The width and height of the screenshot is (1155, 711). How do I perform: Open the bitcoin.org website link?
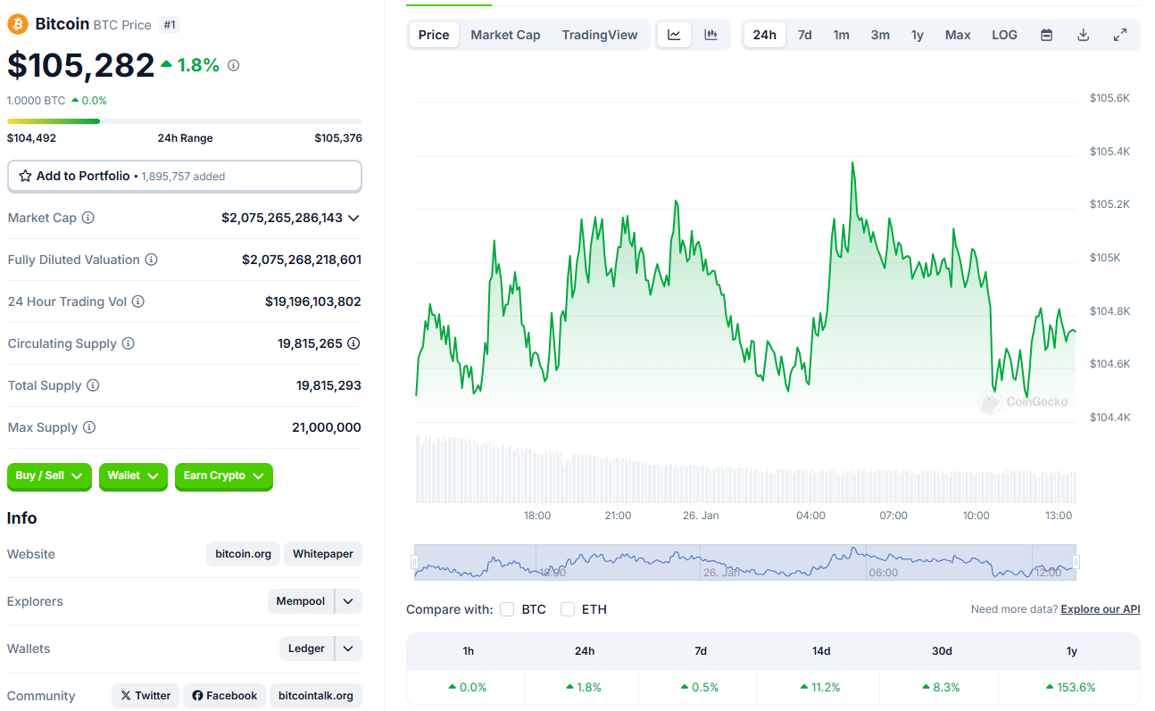(x=244, y=554)
